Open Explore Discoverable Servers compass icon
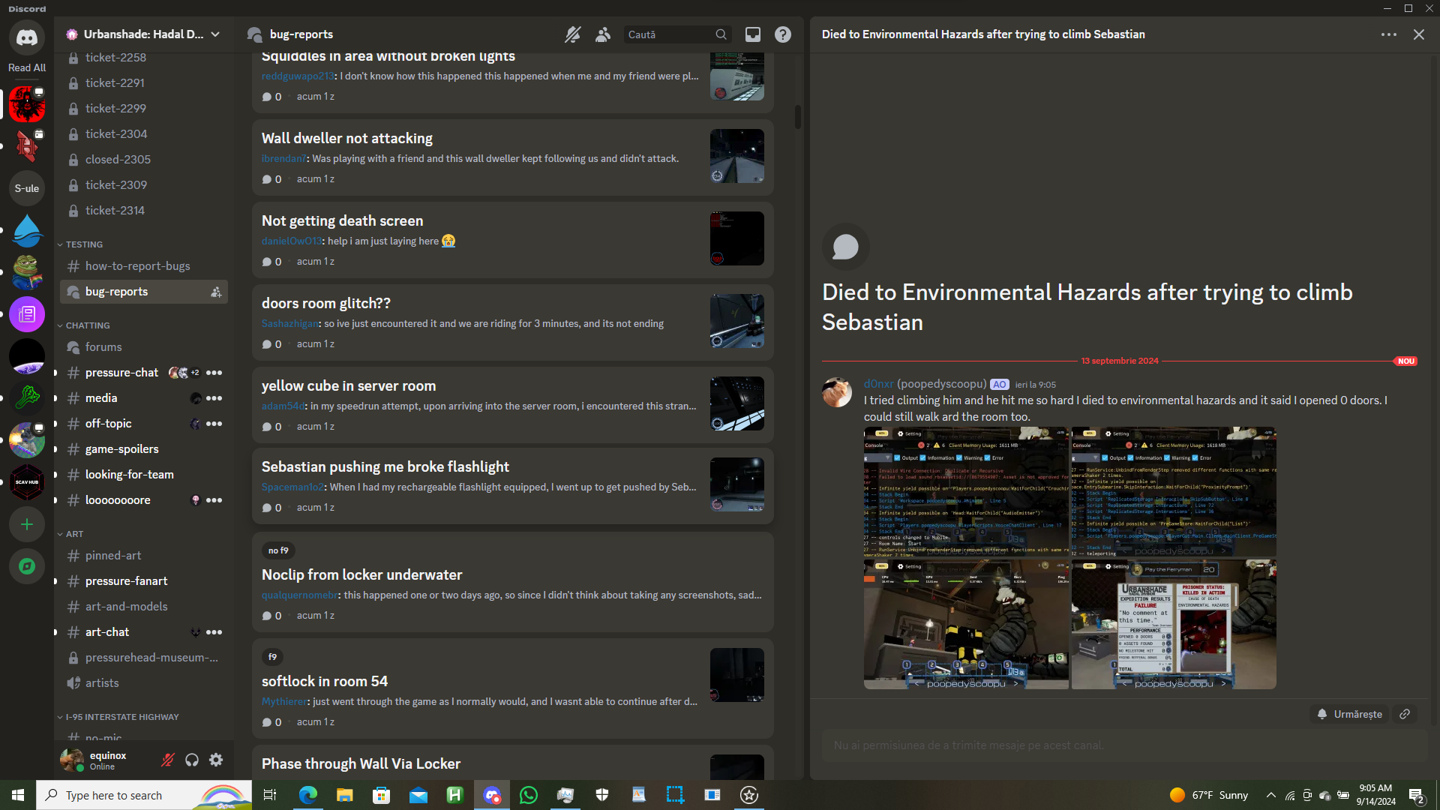This screenshot has height=810, width=1440. pos(27,566)
